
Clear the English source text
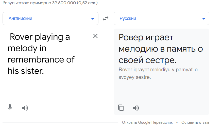click(95, 36)
